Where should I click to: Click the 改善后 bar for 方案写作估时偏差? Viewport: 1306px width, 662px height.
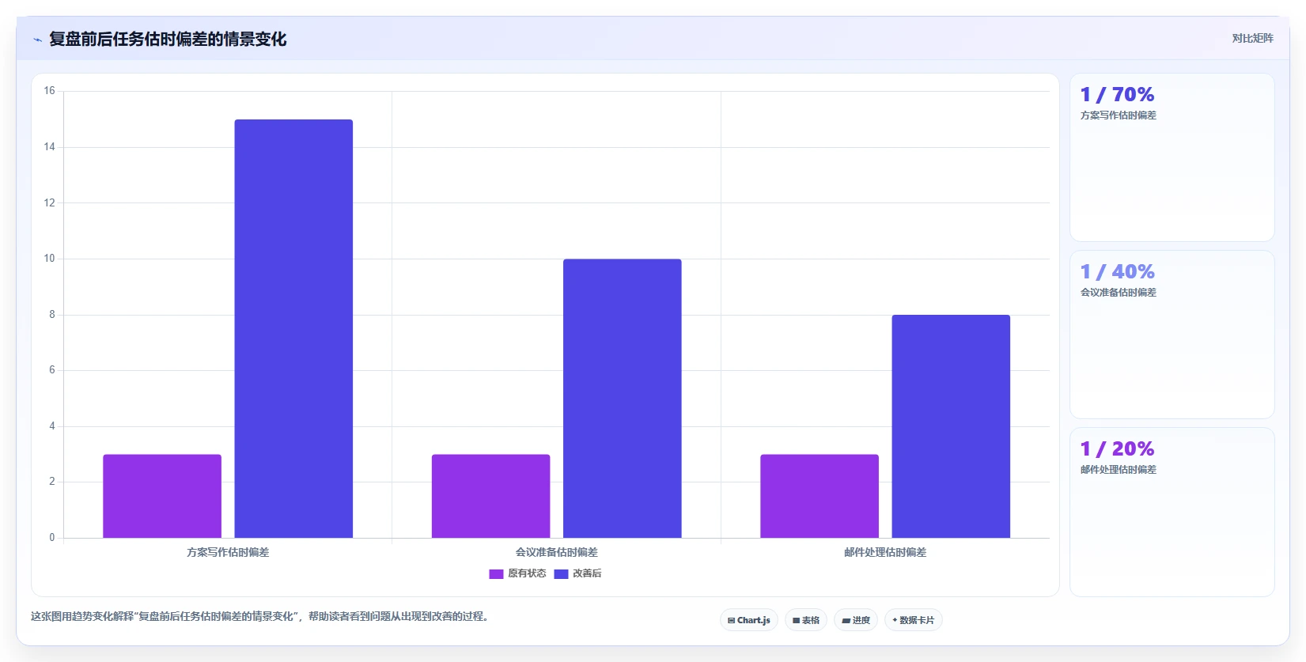(293, 329)
